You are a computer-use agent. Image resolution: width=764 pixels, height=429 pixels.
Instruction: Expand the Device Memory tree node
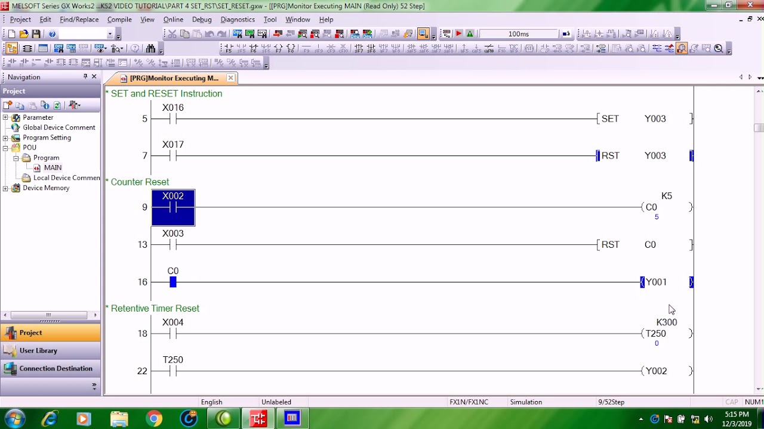[5, 188]
